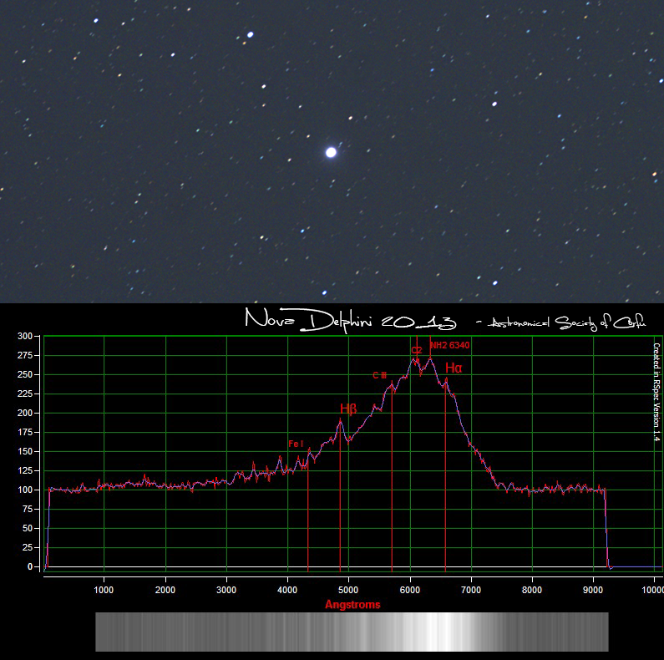Click the Nova Delphini 2013 handwritten title

[x=351, y=320]
